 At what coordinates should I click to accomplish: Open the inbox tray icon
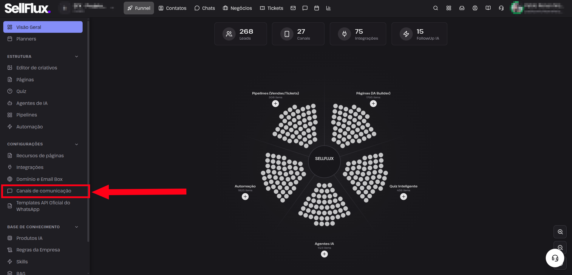pos(462,8)
